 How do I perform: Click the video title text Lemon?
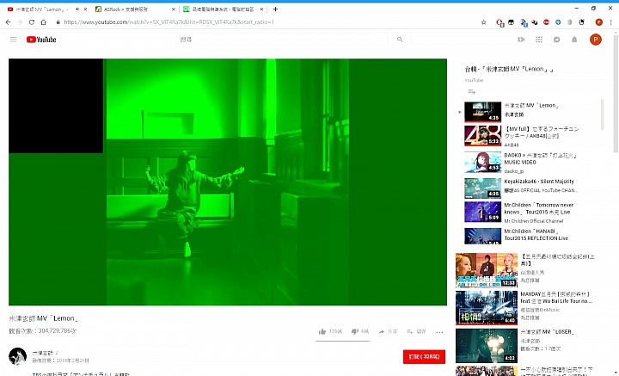[44, 318]
